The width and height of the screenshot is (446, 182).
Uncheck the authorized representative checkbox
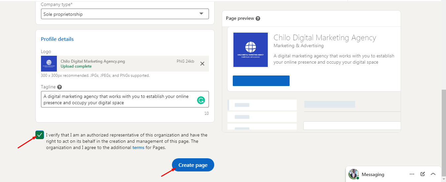pyautogui.click(x=40, y=135)
